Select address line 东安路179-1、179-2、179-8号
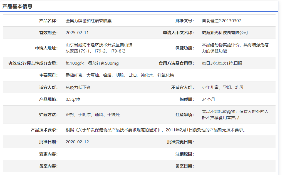The image size is (285, 175). pos(95,51)
